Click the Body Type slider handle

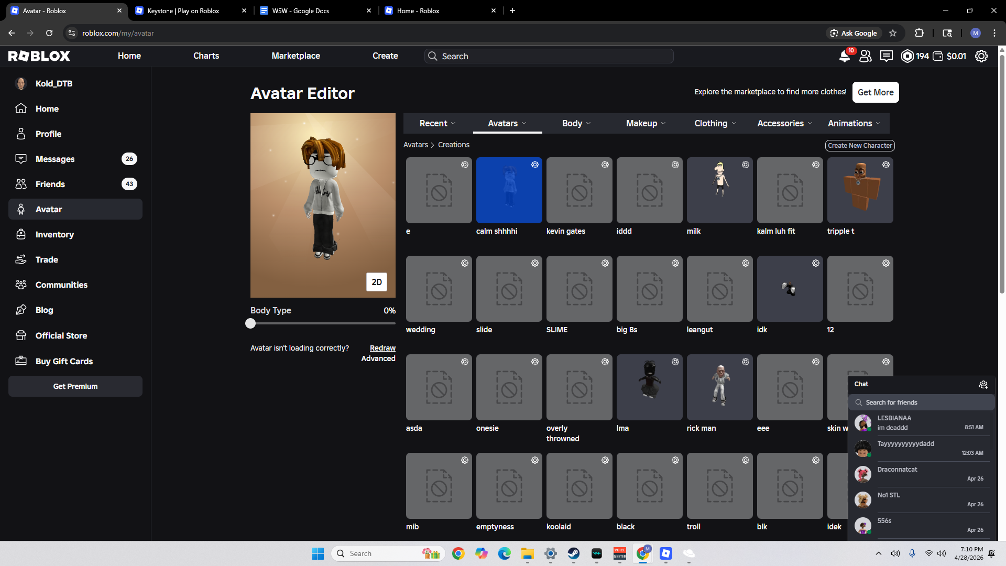[250, 323]
